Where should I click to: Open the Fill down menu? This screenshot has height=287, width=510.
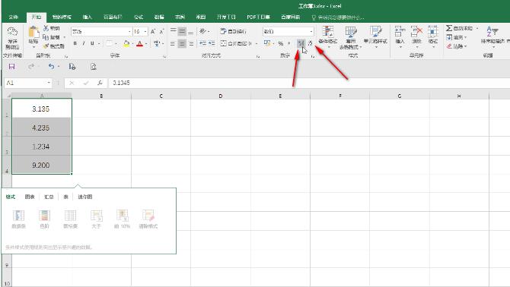pyautogui.click(x=457, y=37)
